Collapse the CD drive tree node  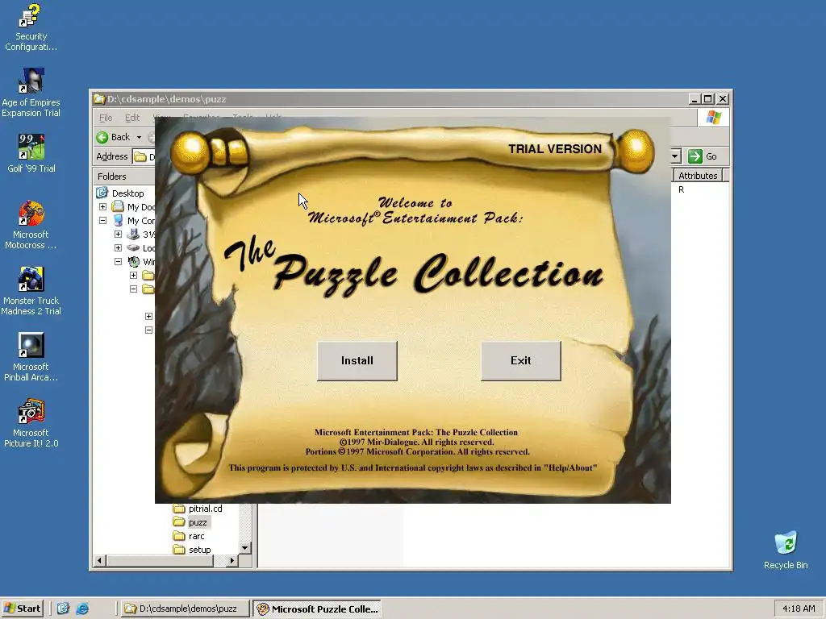tap(118, 262)
